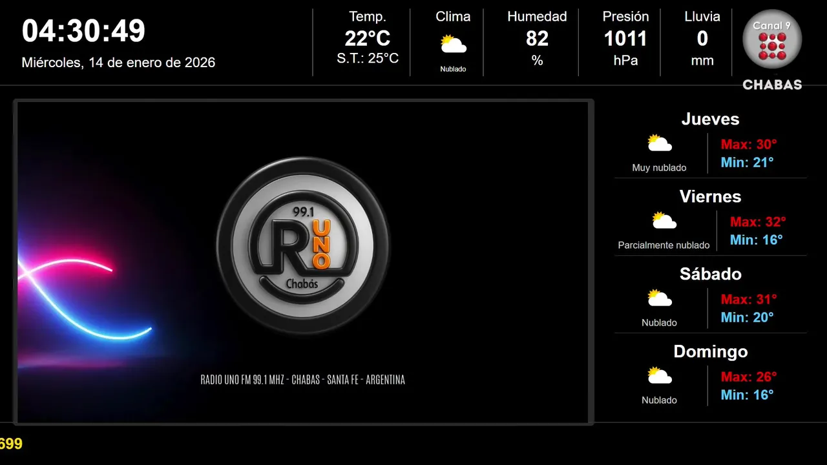This screenshot has width=827, height=465.
Task: Click the Lluvia header label
Action: tap(702, 17)
